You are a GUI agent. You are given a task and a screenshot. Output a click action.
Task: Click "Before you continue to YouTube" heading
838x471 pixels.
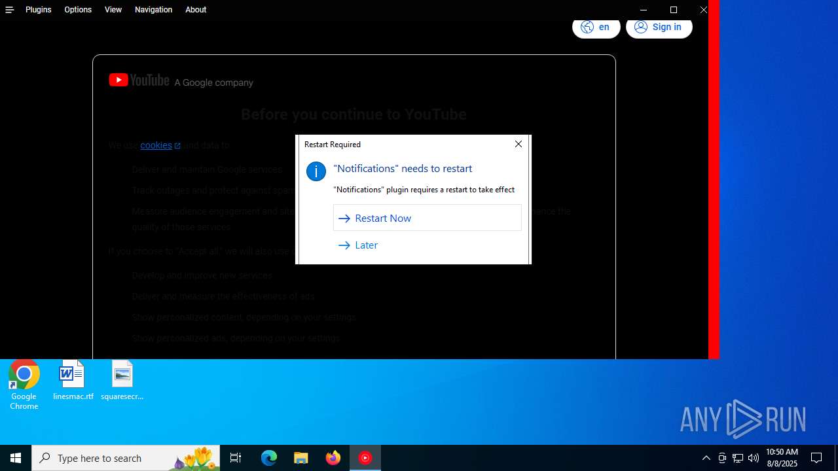354,114
